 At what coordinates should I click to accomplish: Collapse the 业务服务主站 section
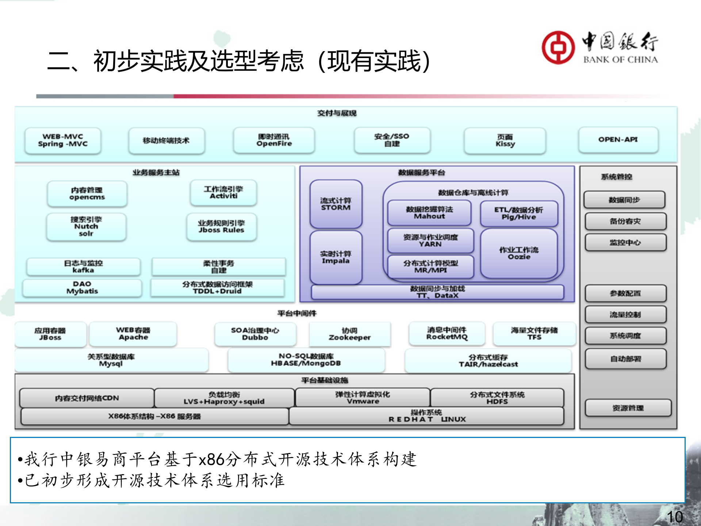(157, 172)
